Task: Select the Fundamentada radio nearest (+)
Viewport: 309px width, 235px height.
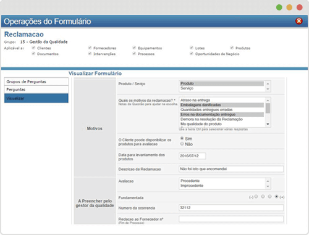Action: [277, 197]
